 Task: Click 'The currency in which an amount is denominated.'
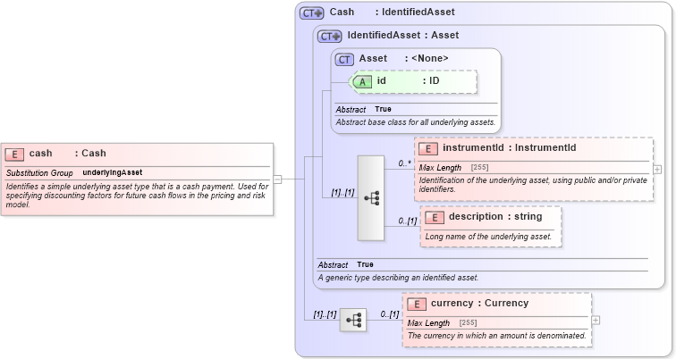(x=496, y=335)
